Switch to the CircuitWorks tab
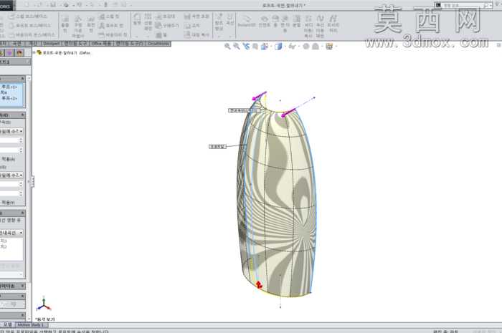 coord(158,44)
